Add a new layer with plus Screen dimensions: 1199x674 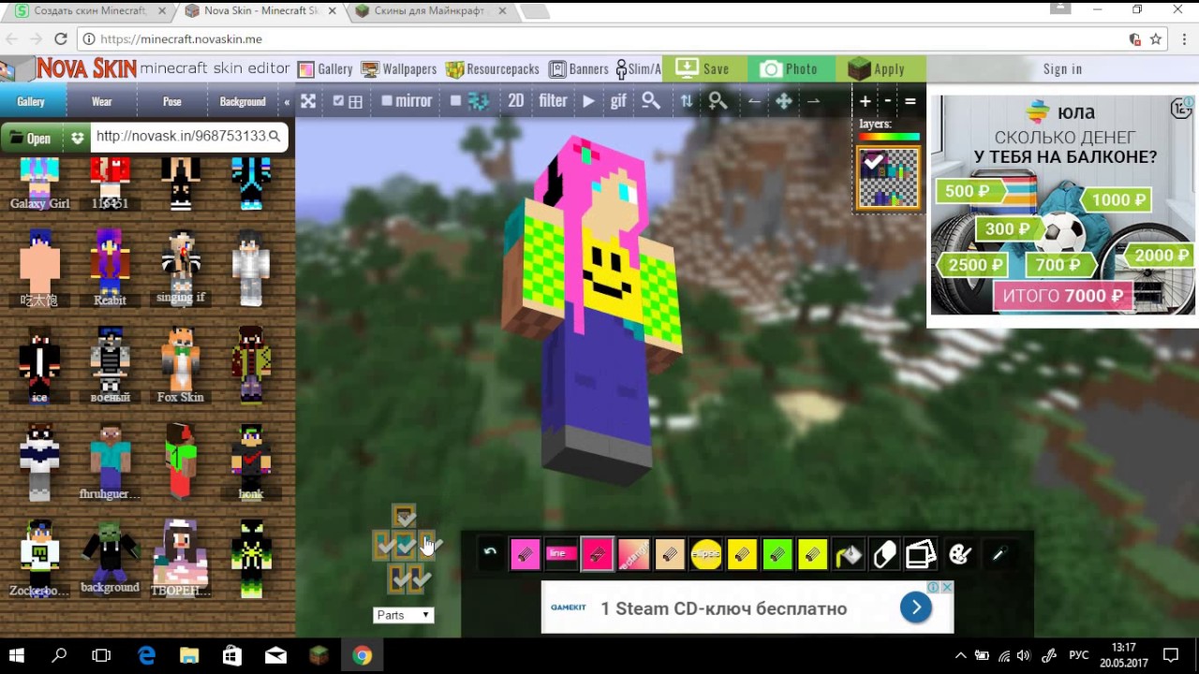(865, 101)
